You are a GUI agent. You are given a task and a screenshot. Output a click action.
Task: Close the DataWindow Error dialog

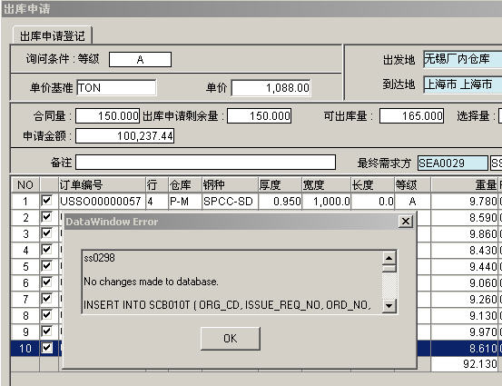406,222
